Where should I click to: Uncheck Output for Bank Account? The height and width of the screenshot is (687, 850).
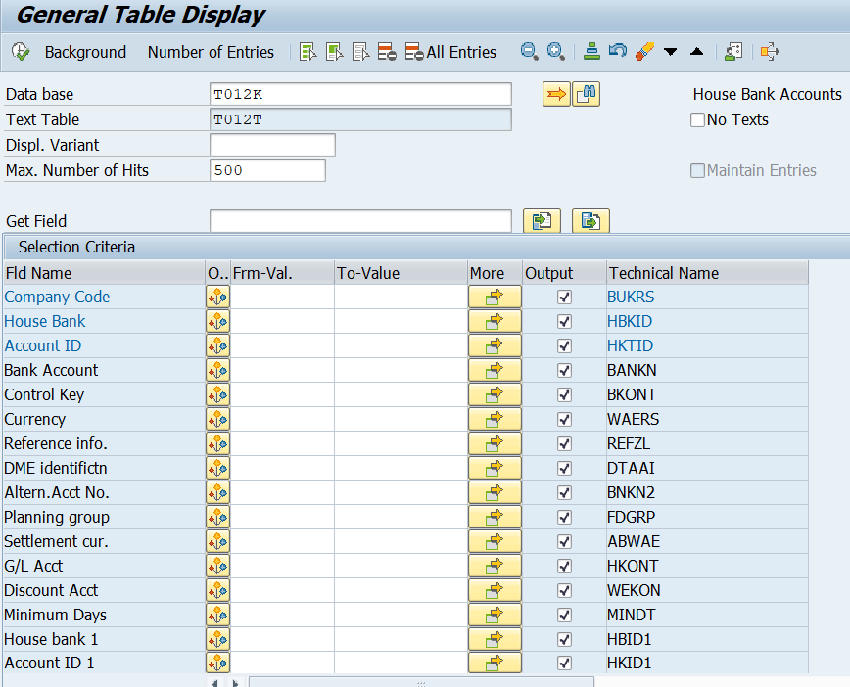[x=564, y=371]
